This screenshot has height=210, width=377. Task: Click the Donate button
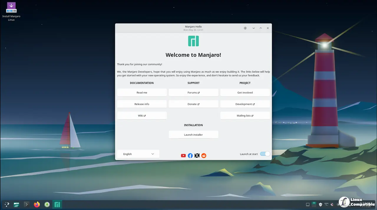[194, 104]
